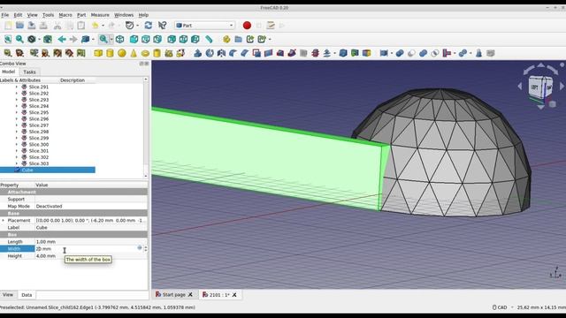Select Slice.295 in the model tree

click(39, 112)
